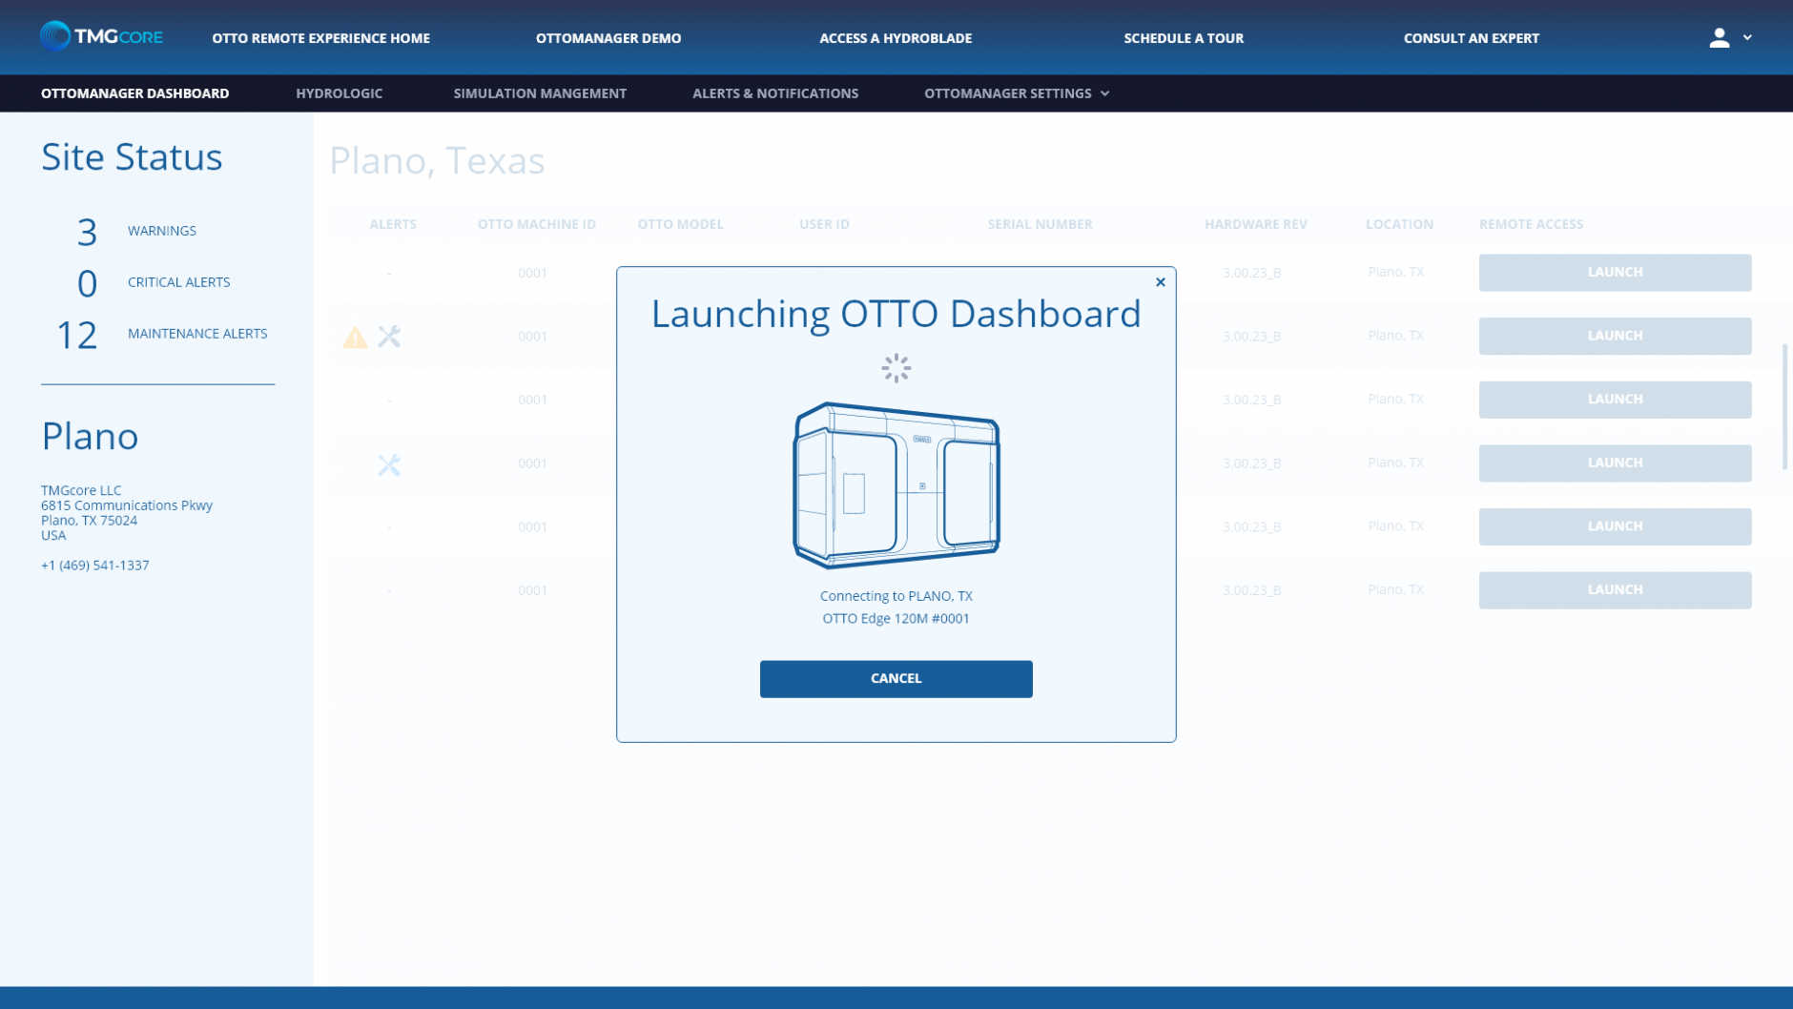
Task: Click the TMGcore logo
Action: pyautogui.click(x=101, y=36)
